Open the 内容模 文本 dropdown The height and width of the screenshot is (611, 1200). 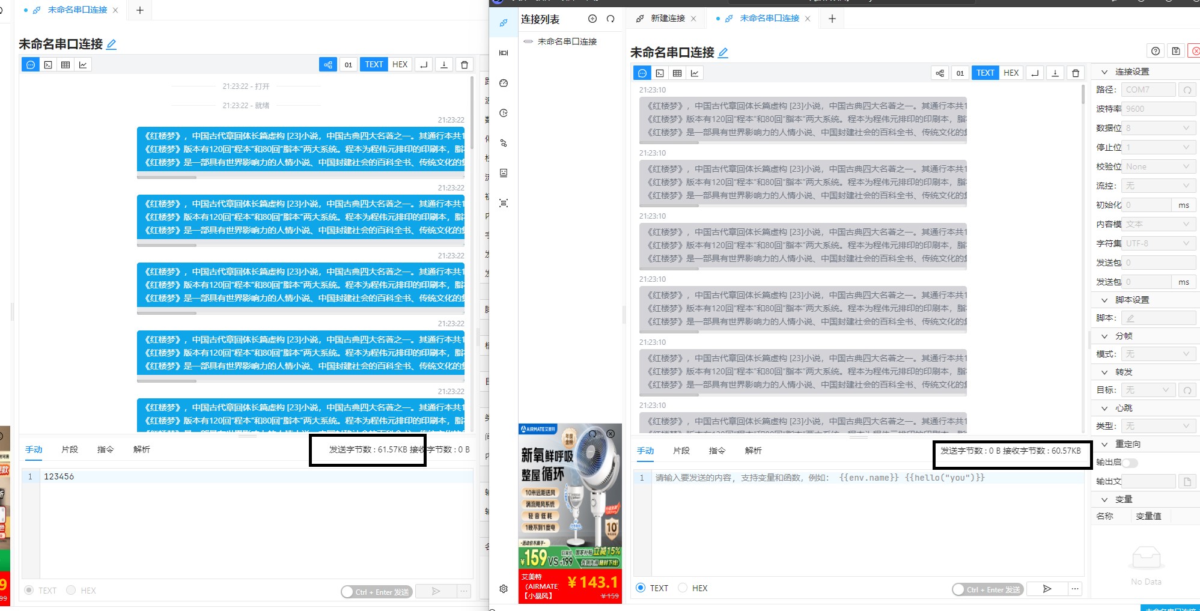[x=1159, y=224]
